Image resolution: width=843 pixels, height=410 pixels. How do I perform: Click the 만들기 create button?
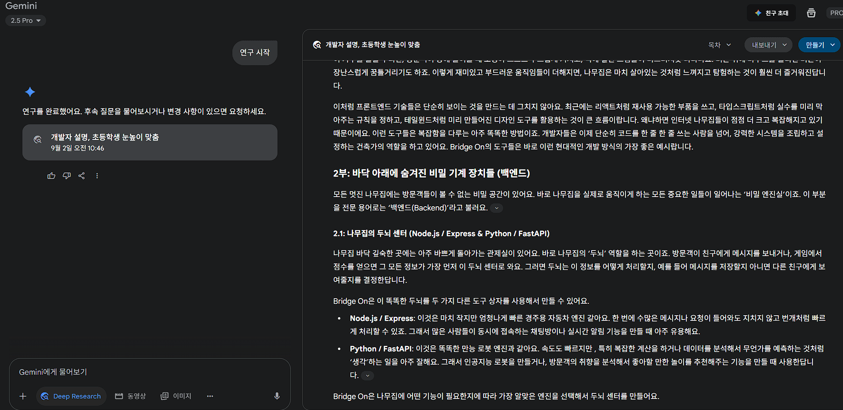[x=814, y=45]
